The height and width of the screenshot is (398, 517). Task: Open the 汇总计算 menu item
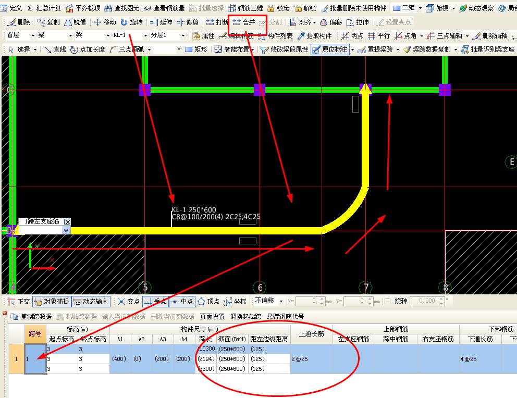click(44, 8)
